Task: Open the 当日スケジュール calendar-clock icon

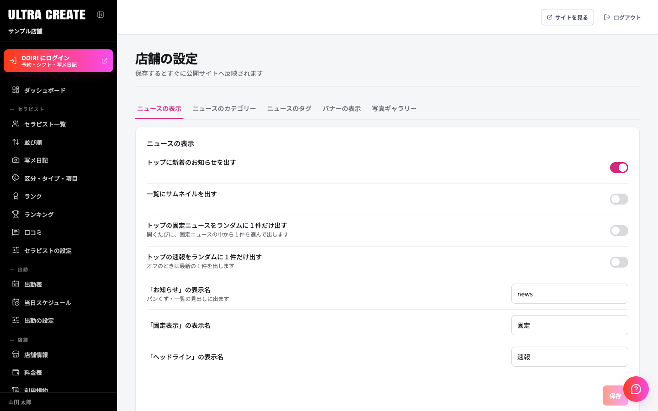Action: pyautogui.click(x=16, y=302)
